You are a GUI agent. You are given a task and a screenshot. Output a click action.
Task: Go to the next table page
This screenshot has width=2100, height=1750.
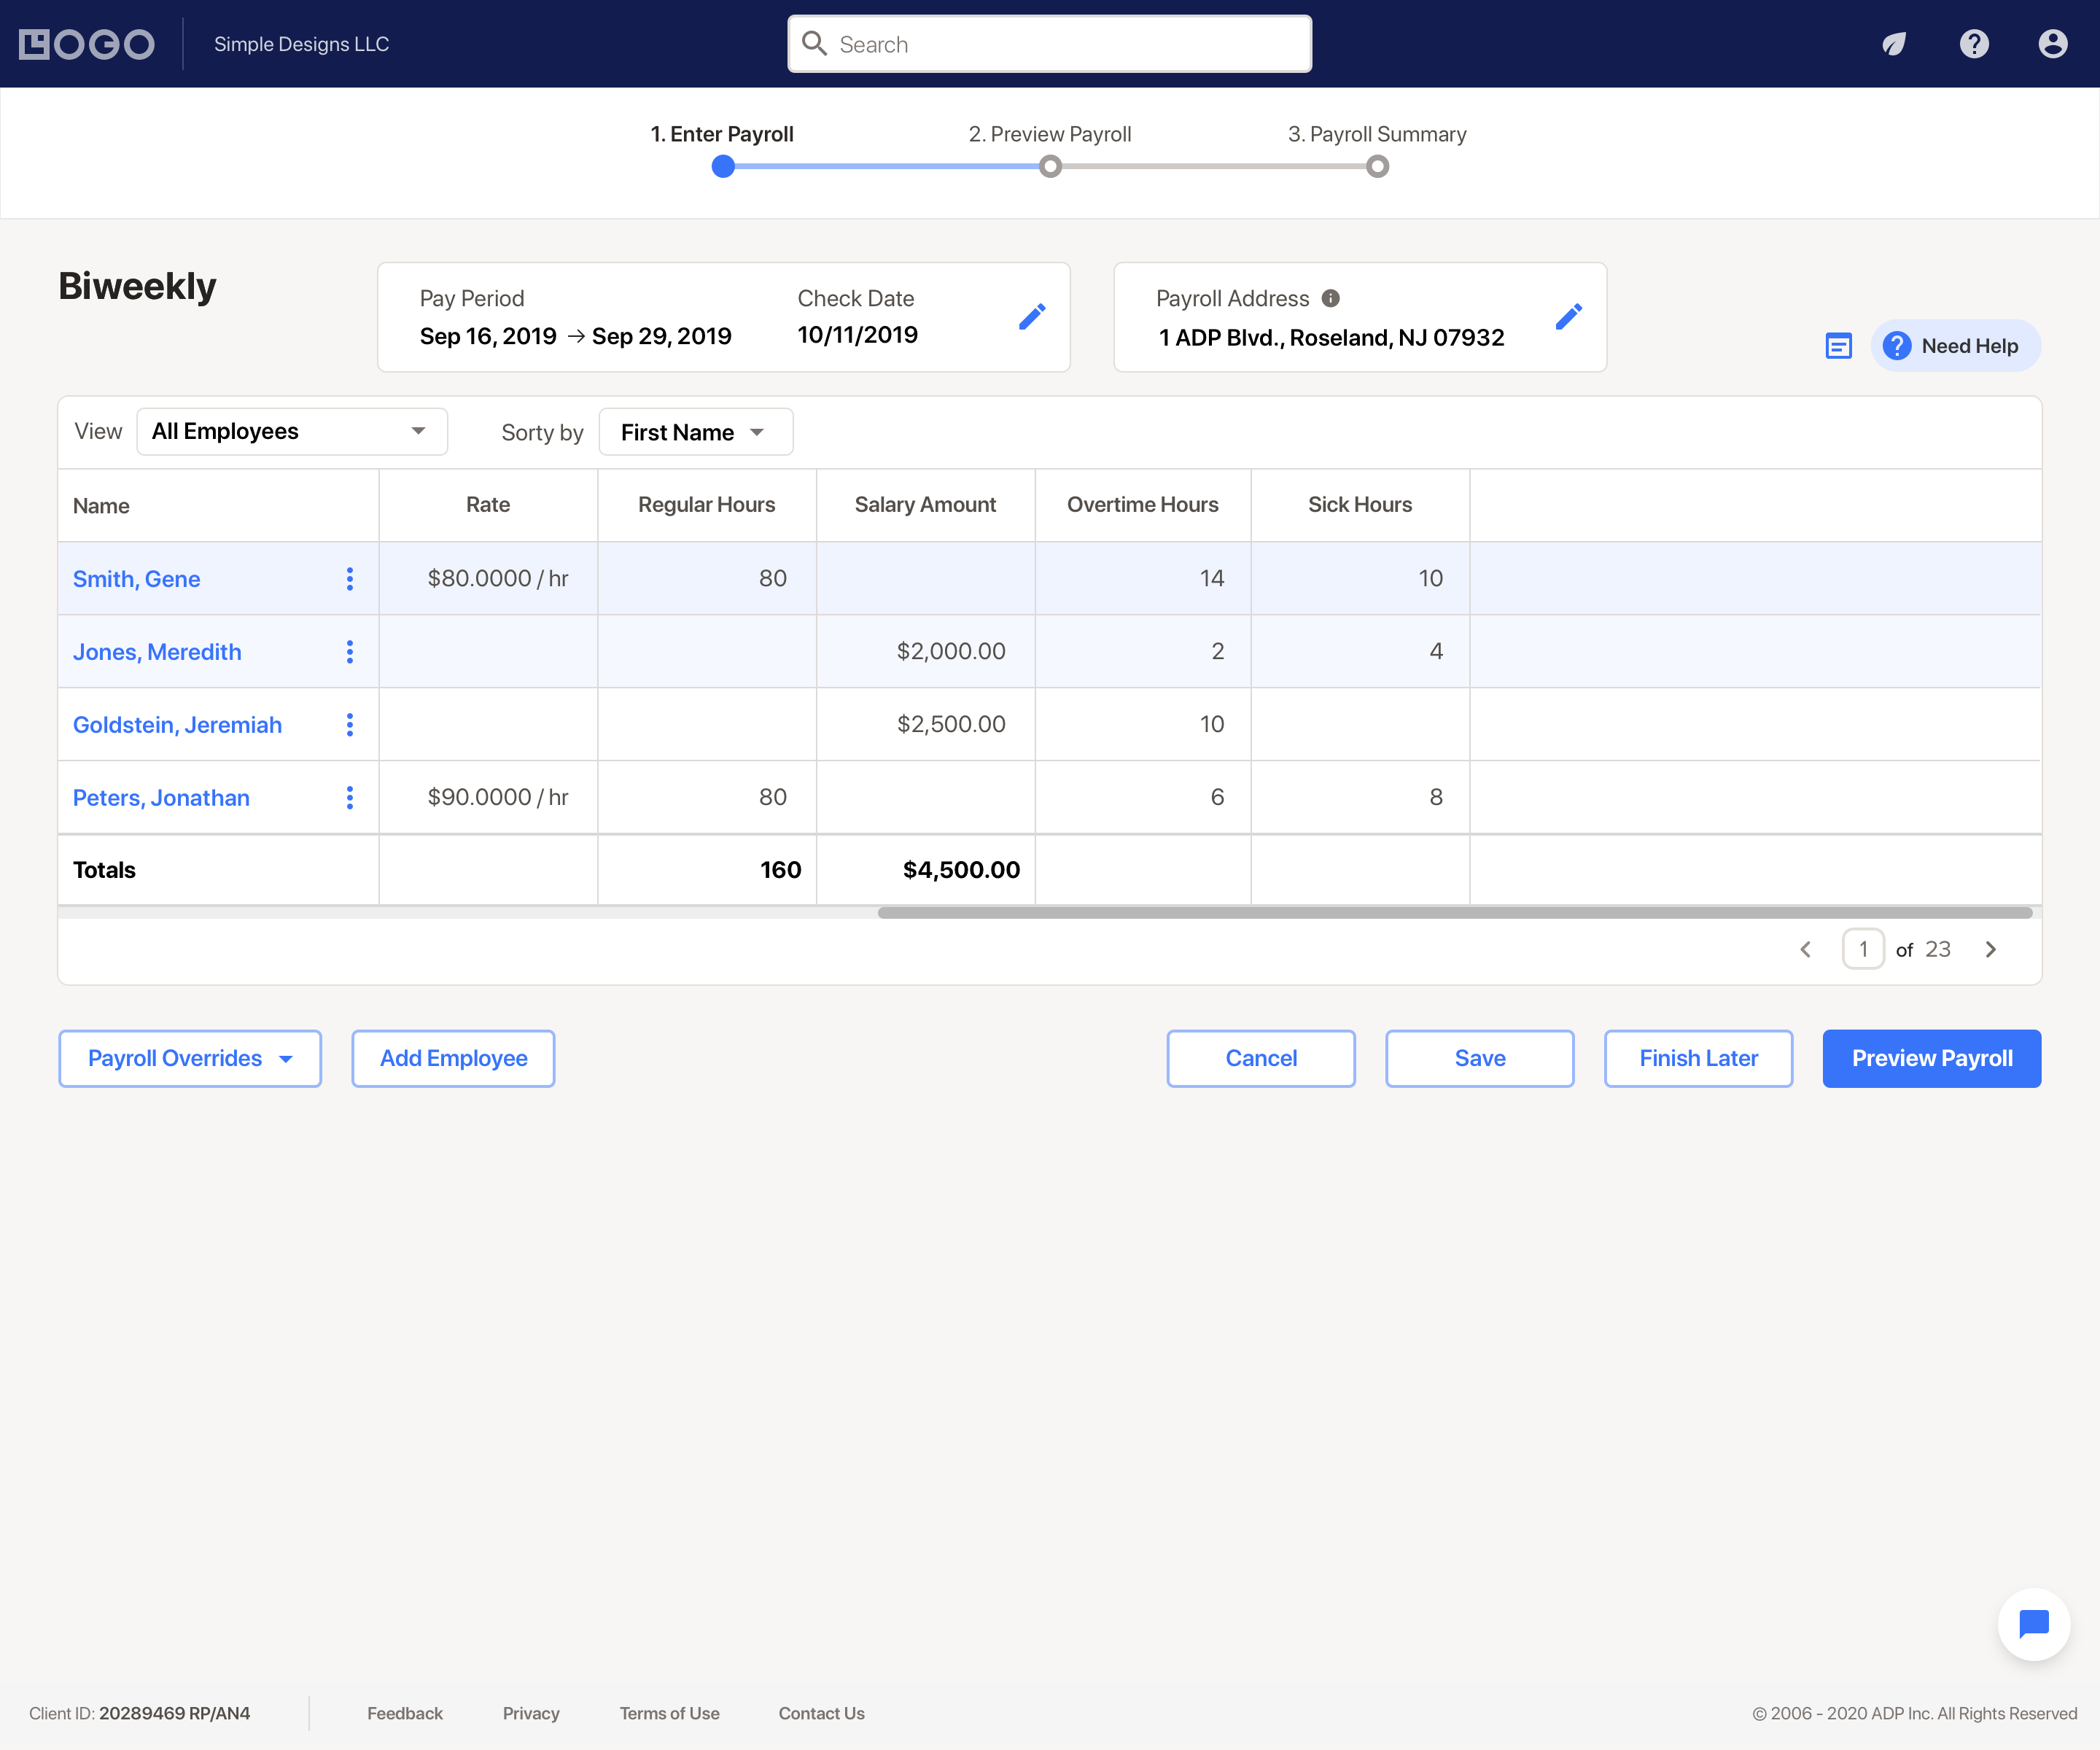(x=1991, y=949)
